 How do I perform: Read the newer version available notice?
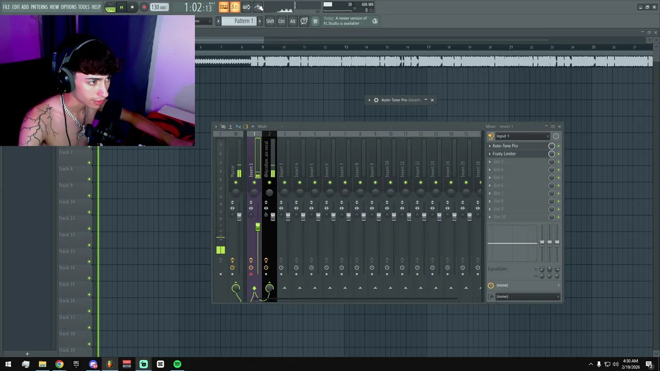(x=345, y=21)
